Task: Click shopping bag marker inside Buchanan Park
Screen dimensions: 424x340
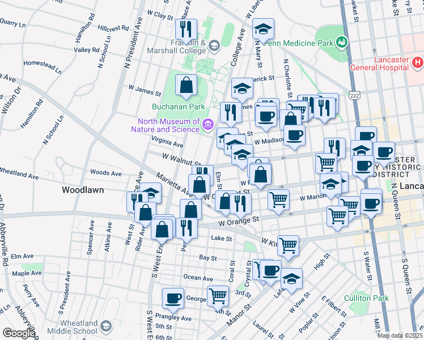Action: (x=186, y=85)
